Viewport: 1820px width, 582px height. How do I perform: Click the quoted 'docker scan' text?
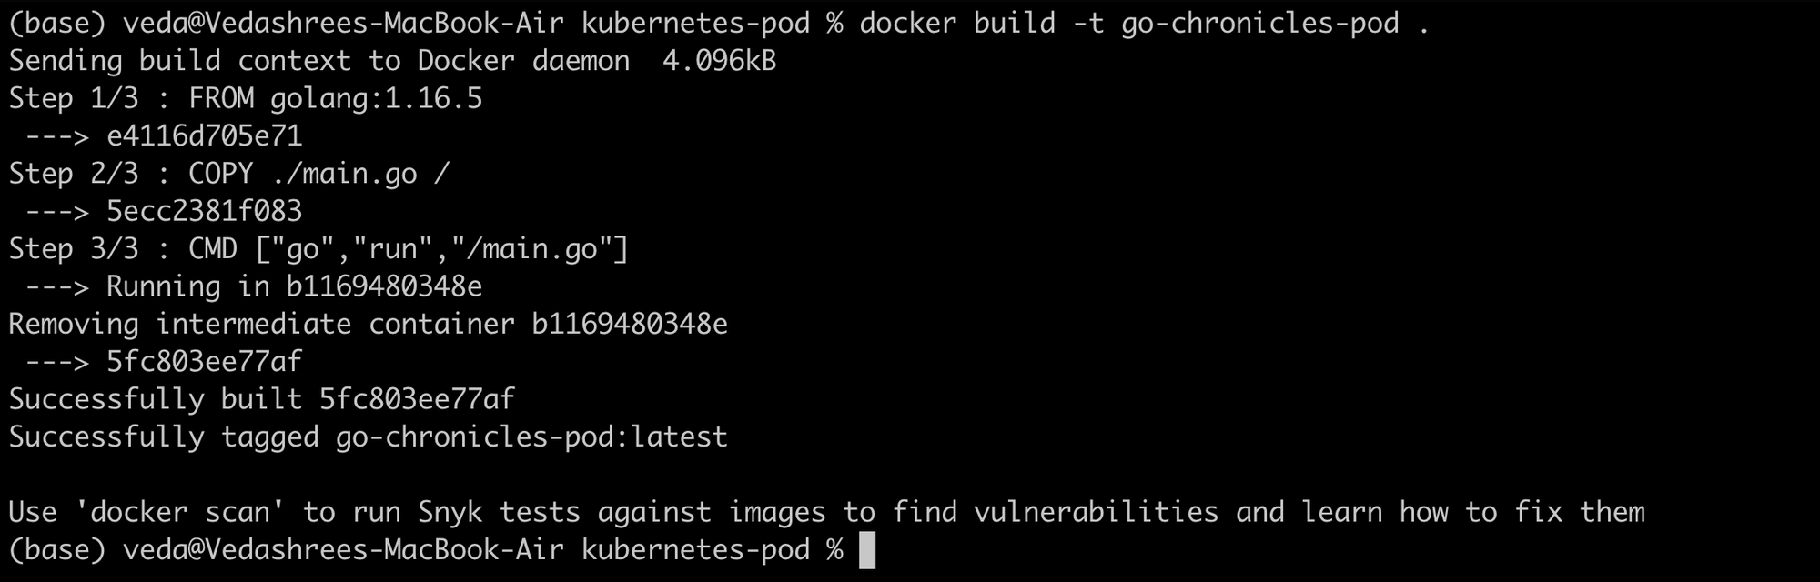pos(179,512)
